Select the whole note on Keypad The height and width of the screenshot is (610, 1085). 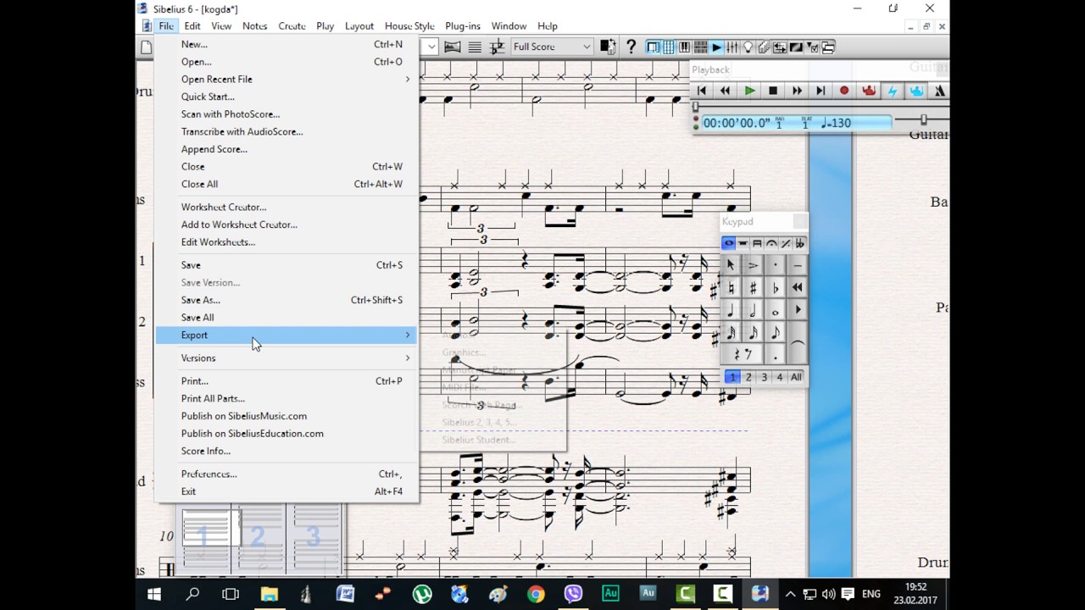(775, 310)
